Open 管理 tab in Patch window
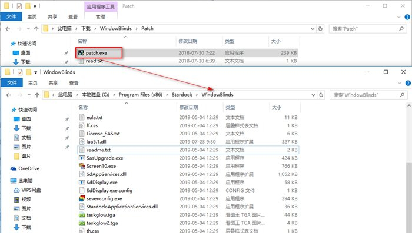The height and width of the screenshot is (242, 412). point(101,17)
